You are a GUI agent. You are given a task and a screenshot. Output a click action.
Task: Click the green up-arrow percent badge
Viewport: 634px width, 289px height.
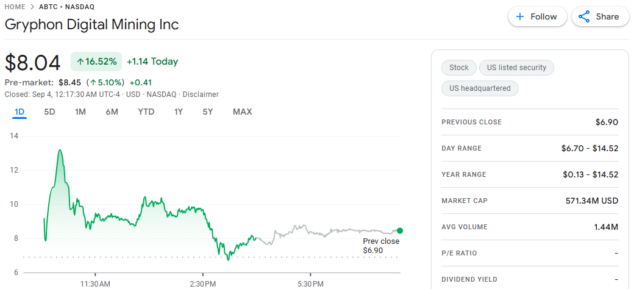click(x=96, y=62)
